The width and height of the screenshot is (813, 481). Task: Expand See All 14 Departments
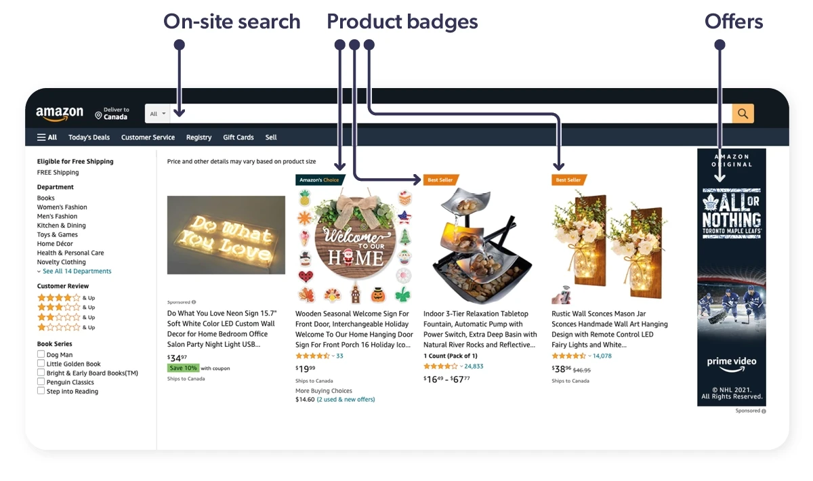click(75, 271)
